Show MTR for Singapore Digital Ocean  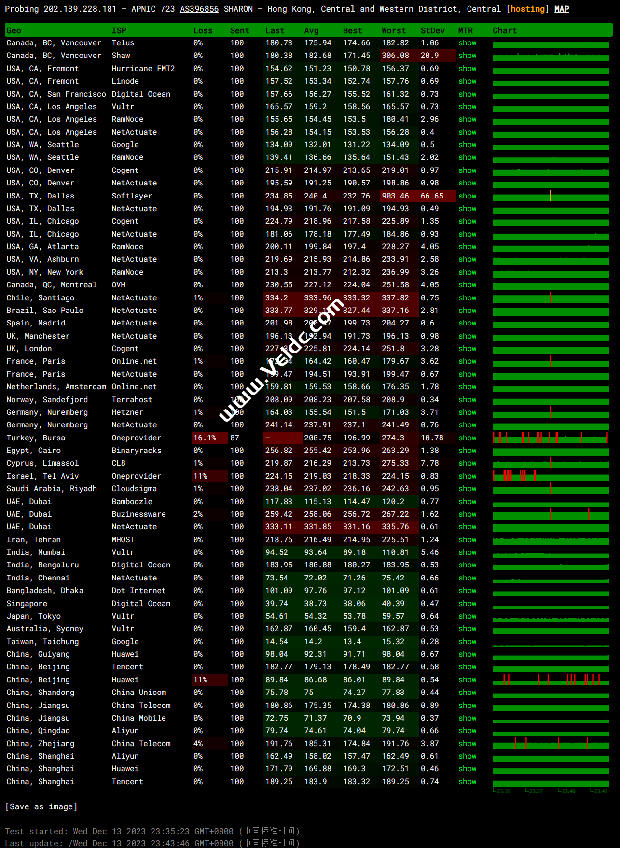tap(468, 604)
